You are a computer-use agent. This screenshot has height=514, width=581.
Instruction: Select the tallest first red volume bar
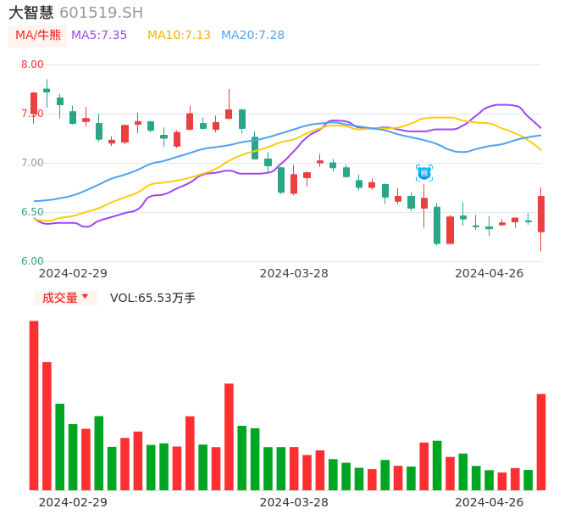click(x=34, y=405)
